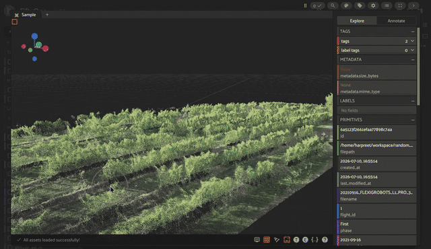Click the small red negative-axis gizmo ball
Screen dimensions: 431x249
24,46
